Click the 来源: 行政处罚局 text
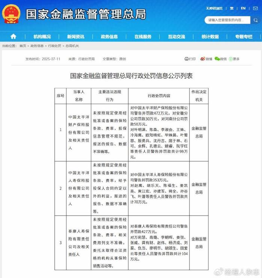The height and width of the screenshot is (278, 262). tap(82, 59)
